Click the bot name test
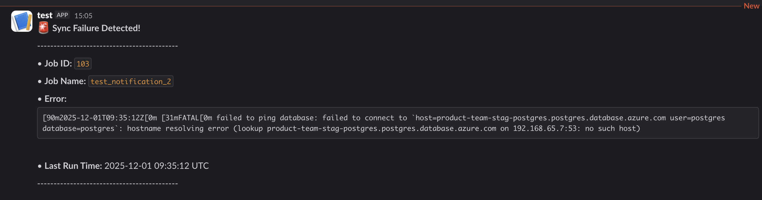The image size is (762, 200). pyautogui.click(x=45, y=15)
